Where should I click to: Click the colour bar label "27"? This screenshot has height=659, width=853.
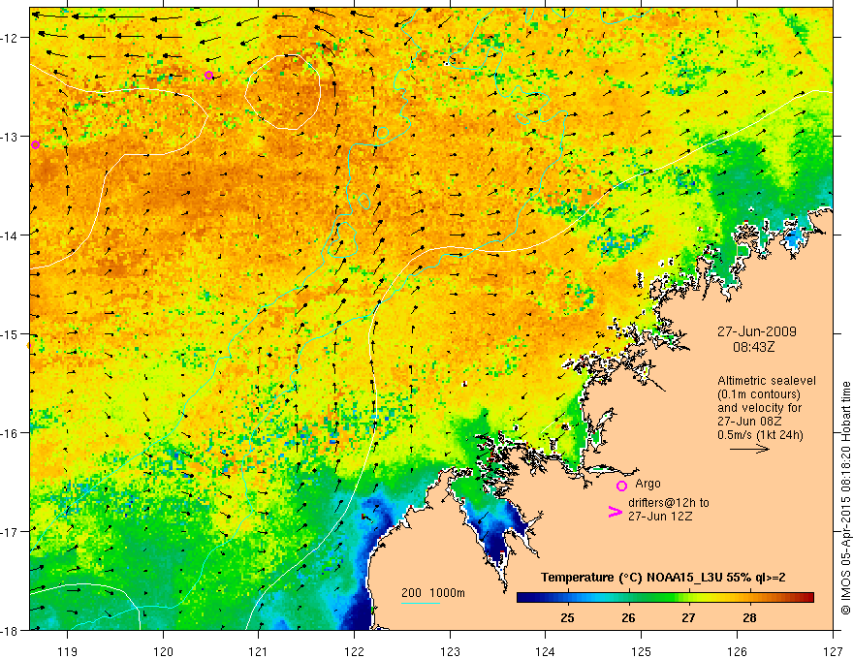[689, 618]
